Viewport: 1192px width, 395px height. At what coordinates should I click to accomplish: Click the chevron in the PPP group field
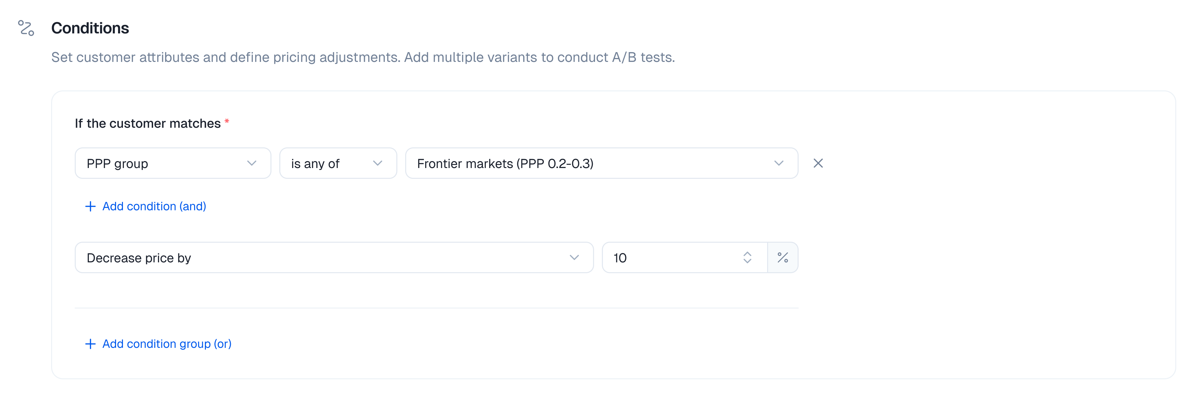pyautogui.click(x=252, y=163)
